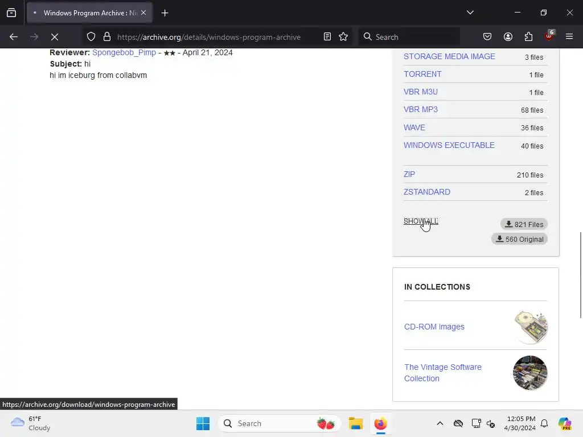Click the cloud sync tray icon

(x=458, y=423)
